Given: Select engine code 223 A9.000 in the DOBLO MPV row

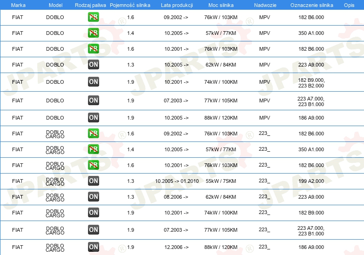Looking at the screenshot, I should 311,65.
